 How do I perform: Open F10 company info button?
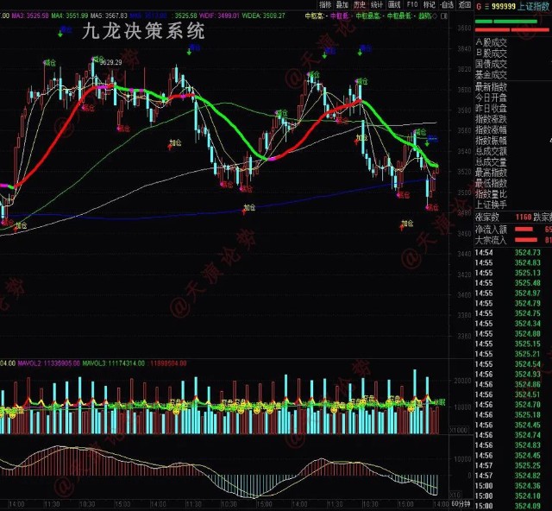pos(412,4)
